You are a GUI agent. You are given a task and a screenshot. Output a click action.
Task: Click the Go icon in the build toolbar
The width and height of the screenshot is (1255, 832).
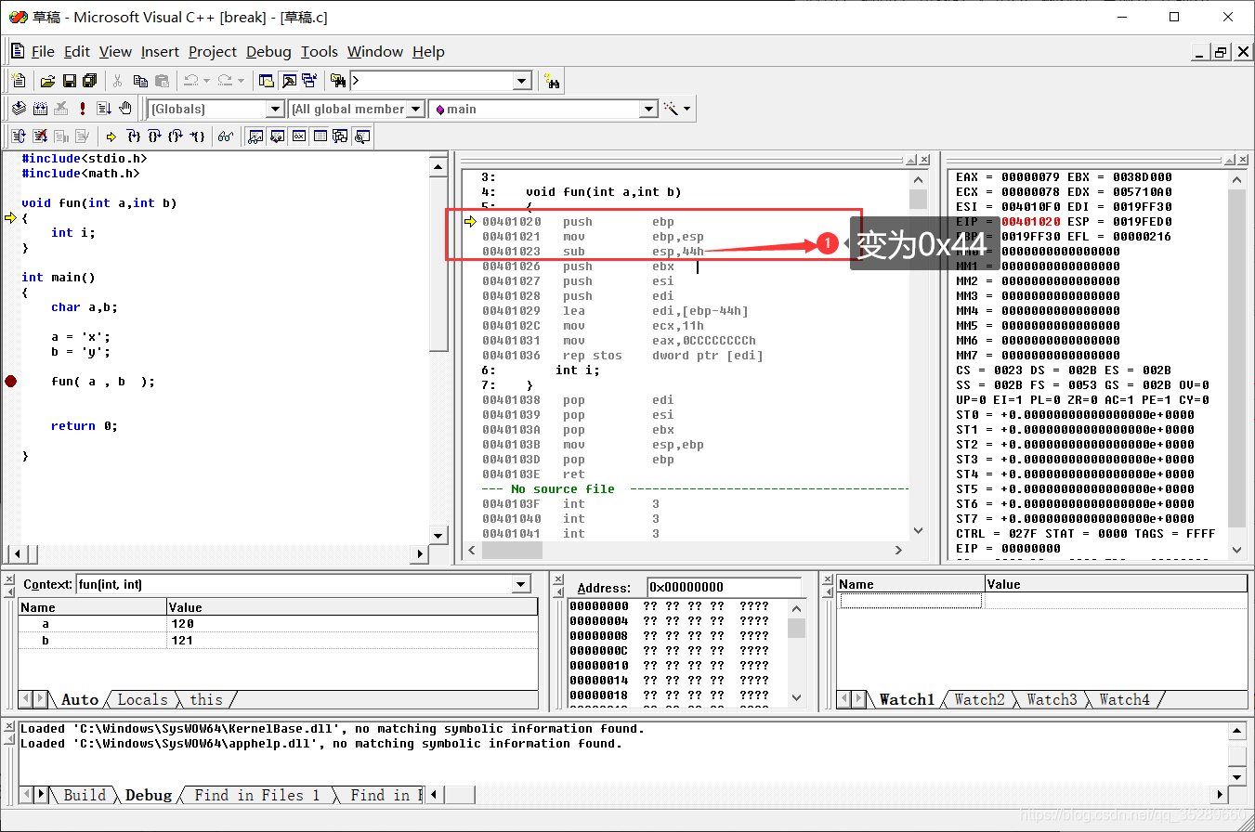pos(104,109)
